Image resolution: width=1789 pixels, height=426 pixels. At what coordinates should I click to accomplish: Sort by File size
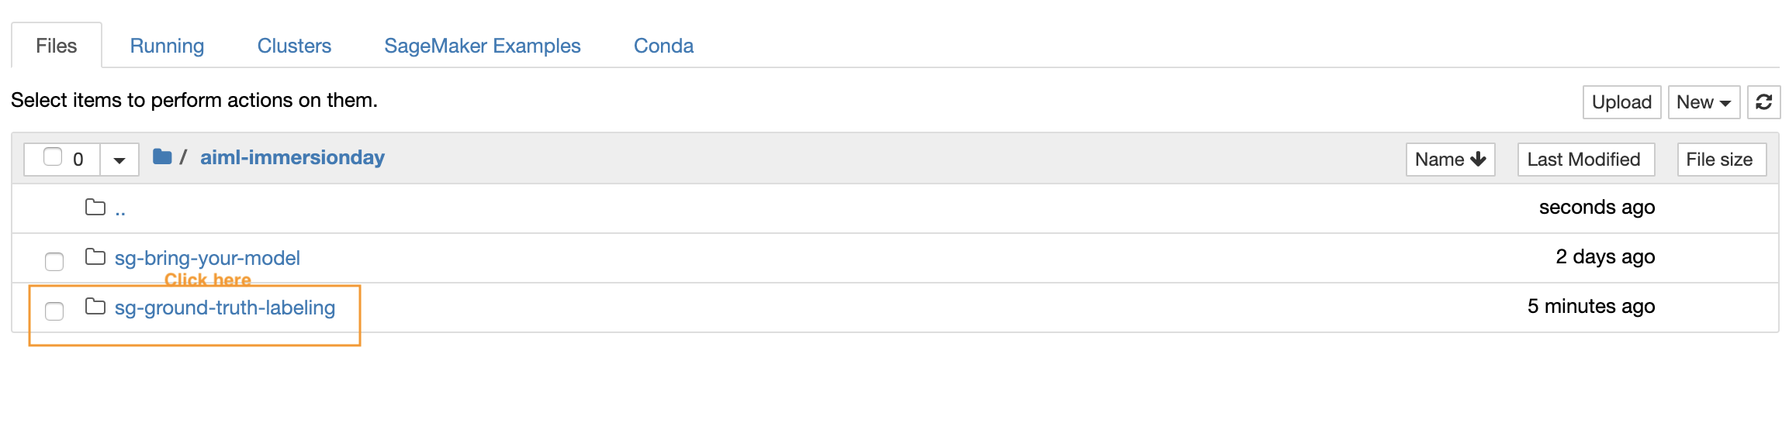(1722, 159)
